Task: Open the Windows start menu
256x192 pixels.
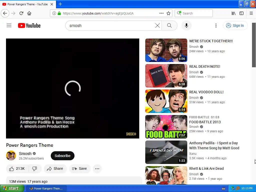Action: coord(12,188)
